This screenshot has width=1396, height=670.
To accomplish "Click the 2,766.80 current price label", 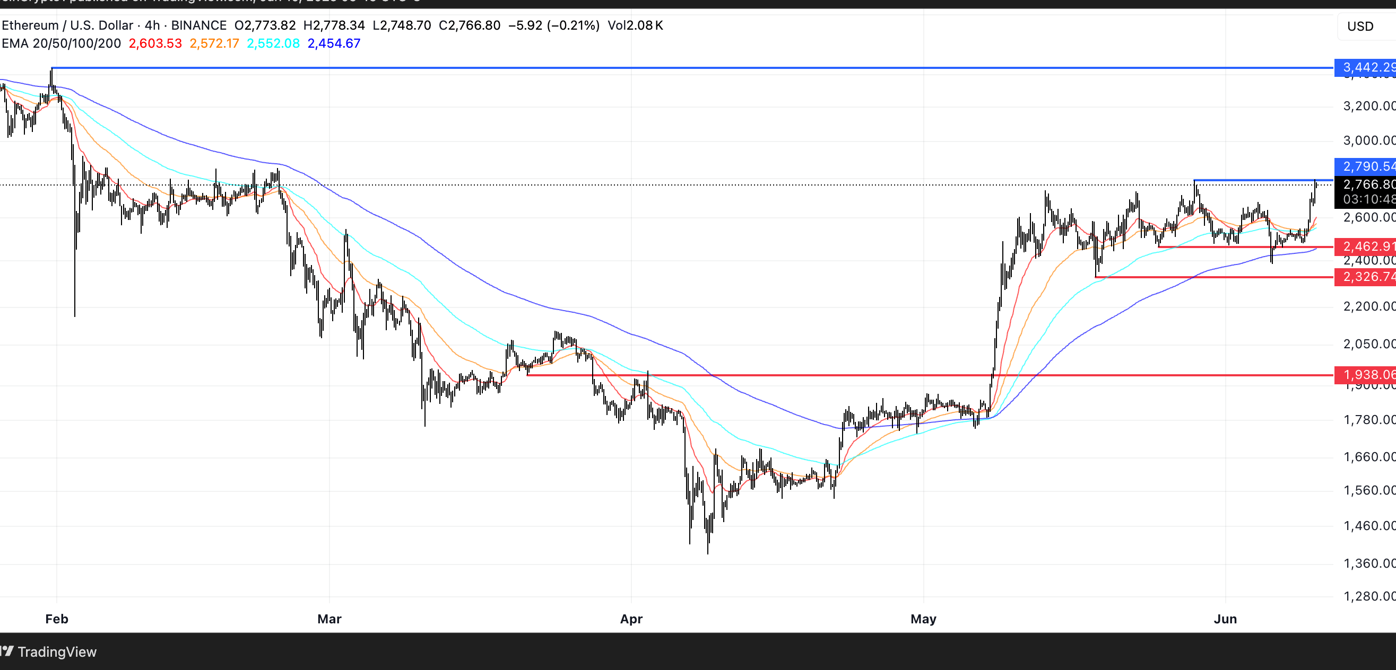I will coord(1365,184).
